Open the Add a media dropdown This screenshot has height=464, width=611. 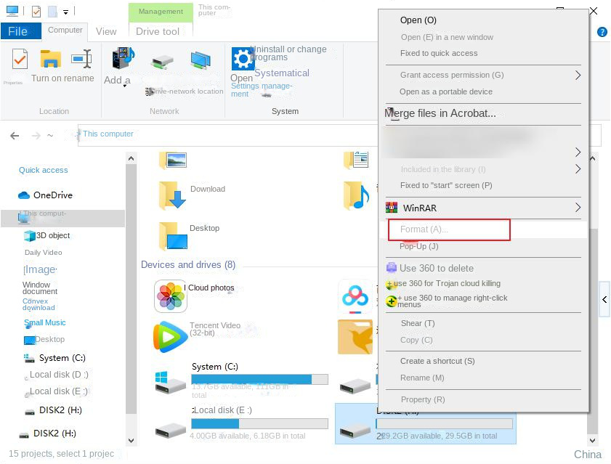pyautogui.click(x=125, y=86)
